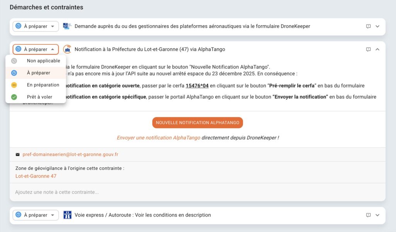Choose En préparation from the status menu
Screen dimensions: 396x232
pos(42,85)
